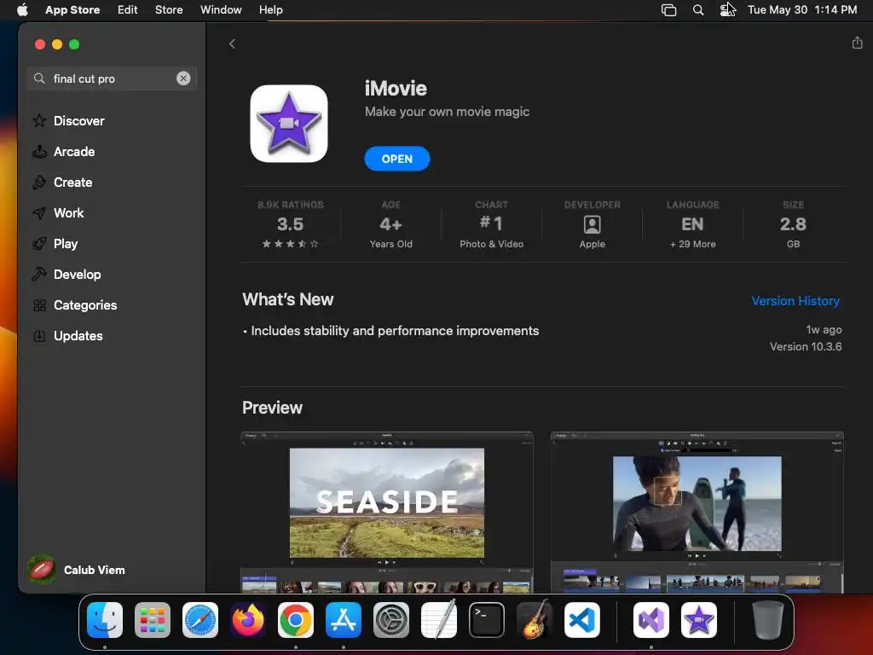The image size is (873, 655).
Task: Open the Apple menu
Action: pos(22,9)
